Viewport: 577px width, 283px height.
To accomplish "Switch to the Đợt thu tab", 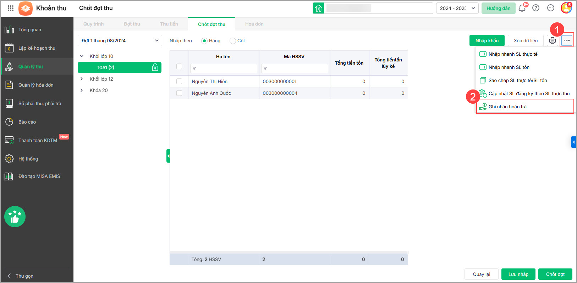I will coord(132,24).
